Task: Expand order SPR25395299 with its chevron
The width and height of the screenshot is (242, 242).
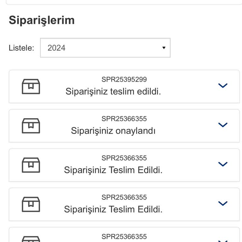Action: pyautogui.click(x=223, y=85)
